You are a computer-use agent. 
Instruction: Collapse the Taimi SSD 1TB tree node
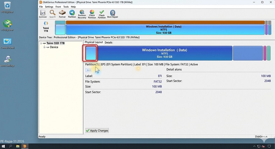click(x=41, y=43)
